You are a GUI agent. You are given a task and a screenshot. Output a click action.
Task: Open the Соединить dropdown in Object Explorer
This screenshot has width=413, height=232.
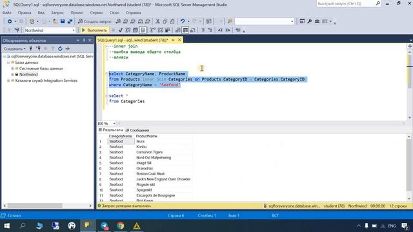tap(14, 49)
